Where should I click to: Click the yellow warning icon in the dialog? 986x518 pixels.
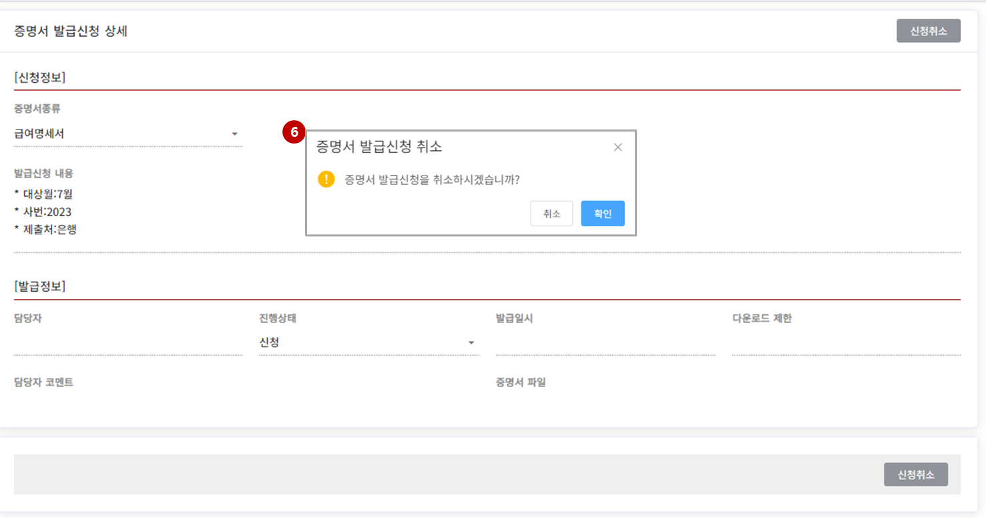coord(326,179)
